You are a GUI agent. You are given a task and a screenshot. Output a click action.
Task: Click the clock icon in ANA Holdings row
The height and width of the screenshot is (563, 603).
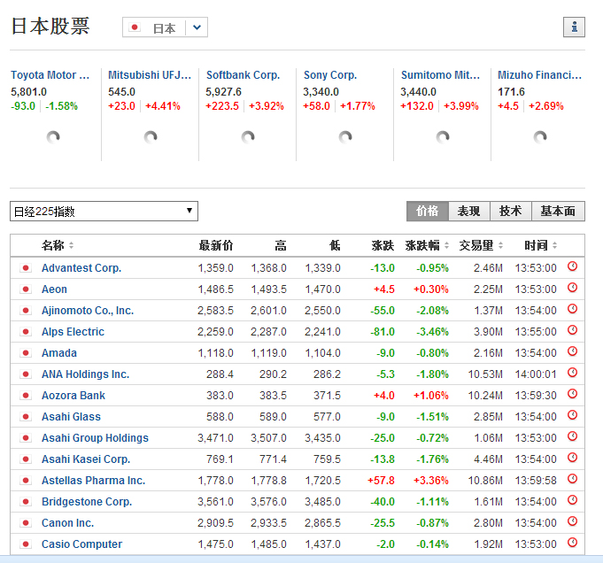(x=573, y=373)
